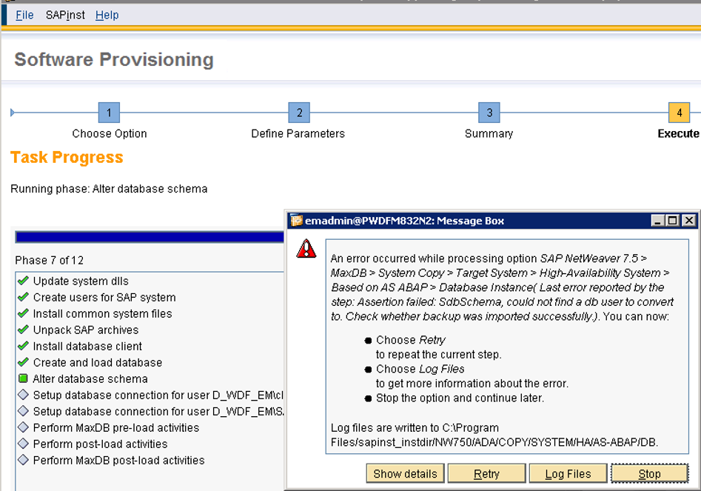Viewport: 701px width, 491px height.
Task: Click the Show details button
Action: pos(405,473)
